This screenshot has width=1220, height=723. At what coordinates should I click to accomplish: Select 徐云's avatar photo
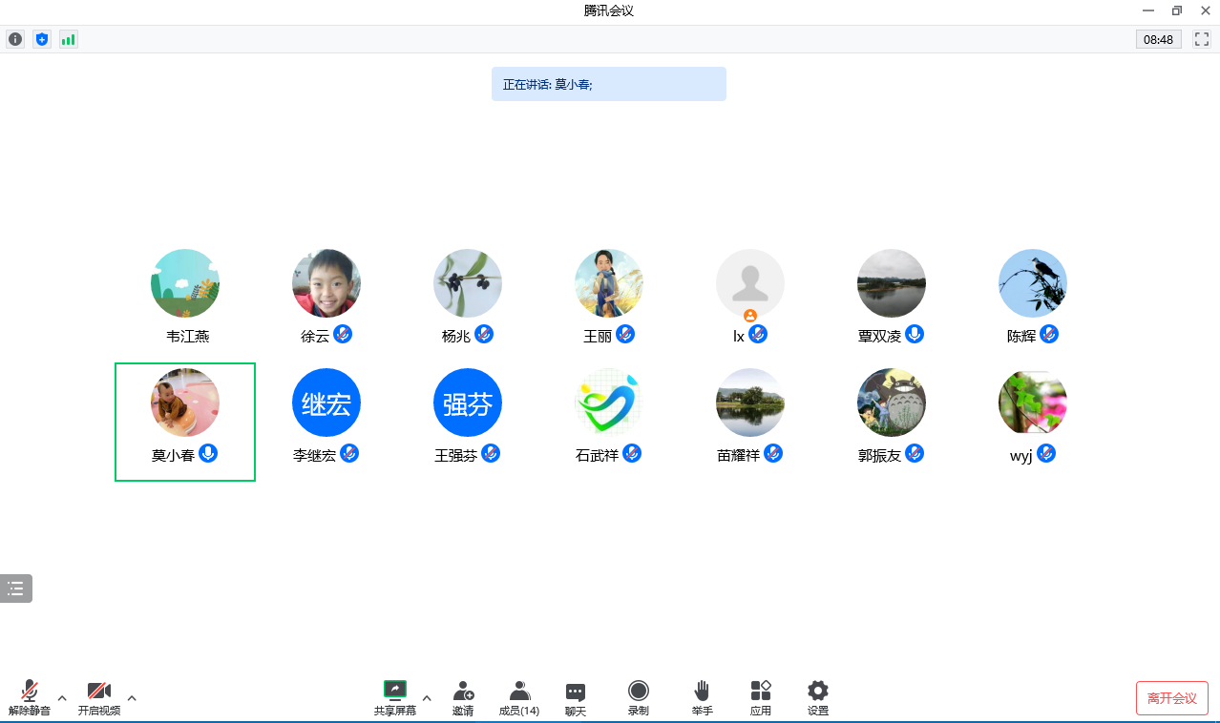[x=326, y=283]
